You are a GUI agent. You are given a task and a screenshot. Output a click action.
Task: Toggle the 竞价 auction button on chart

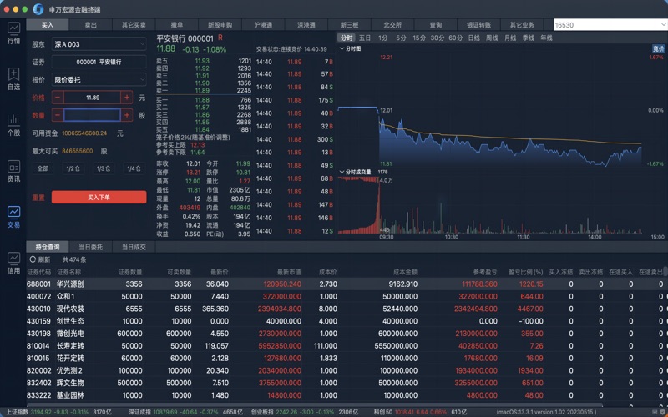pos(659,49)
